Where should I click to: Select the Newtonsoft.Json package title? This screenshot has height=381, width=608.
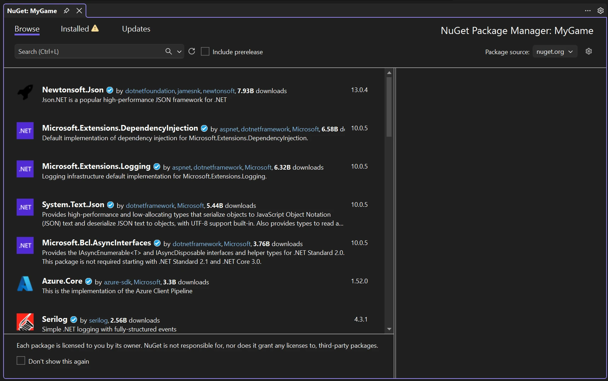pos(73,90)
